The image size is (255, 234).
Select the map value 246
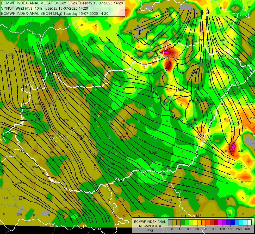[210, 104]
